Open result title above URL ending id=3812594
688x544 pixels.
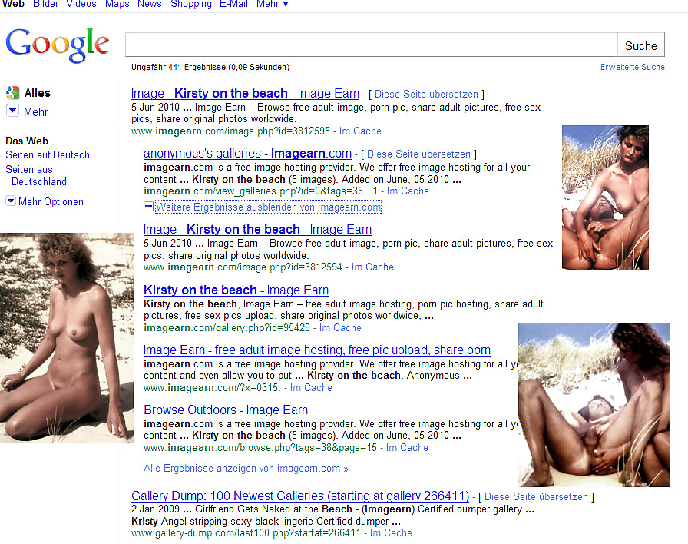257,230
